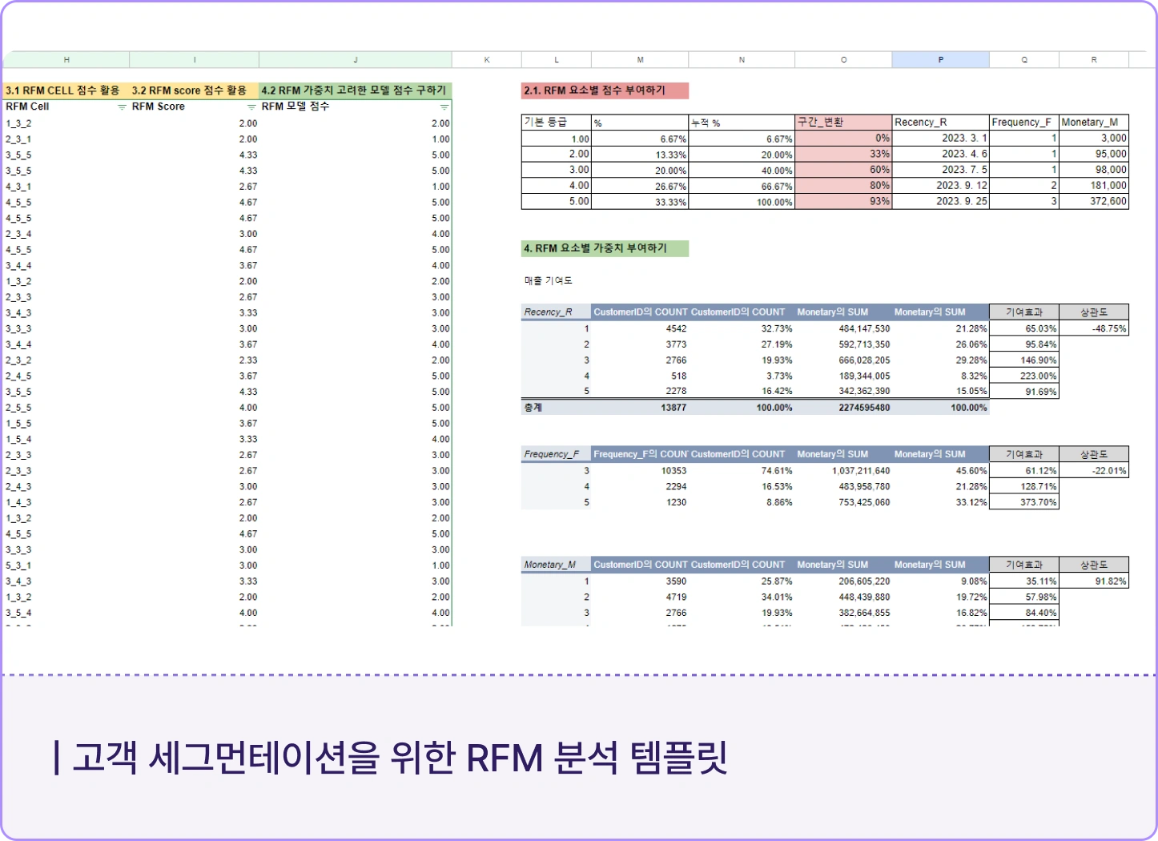Screen dimensions: 1158x841
Task: Select the RFM cell '5_3_1'
Action: point(66,565)
